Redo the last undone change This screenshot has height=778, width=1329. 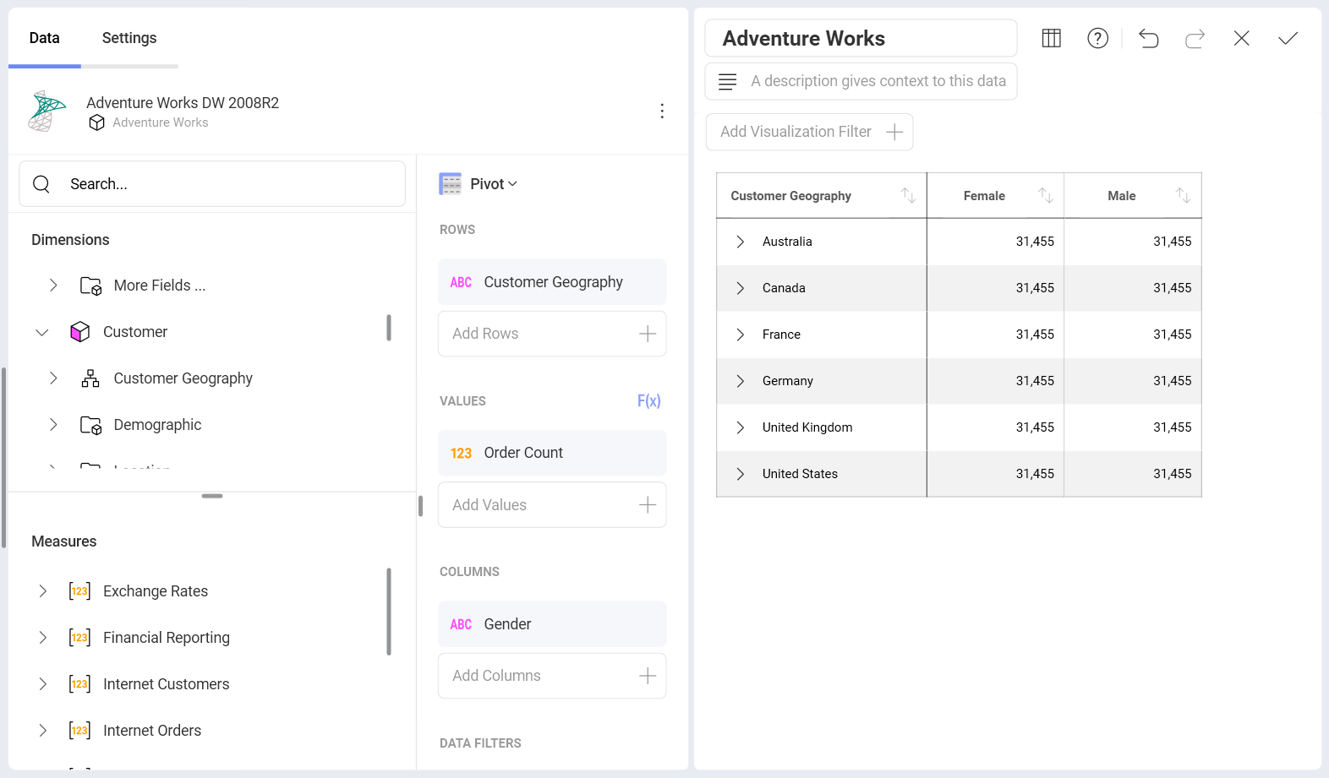tap(1195, 38)
